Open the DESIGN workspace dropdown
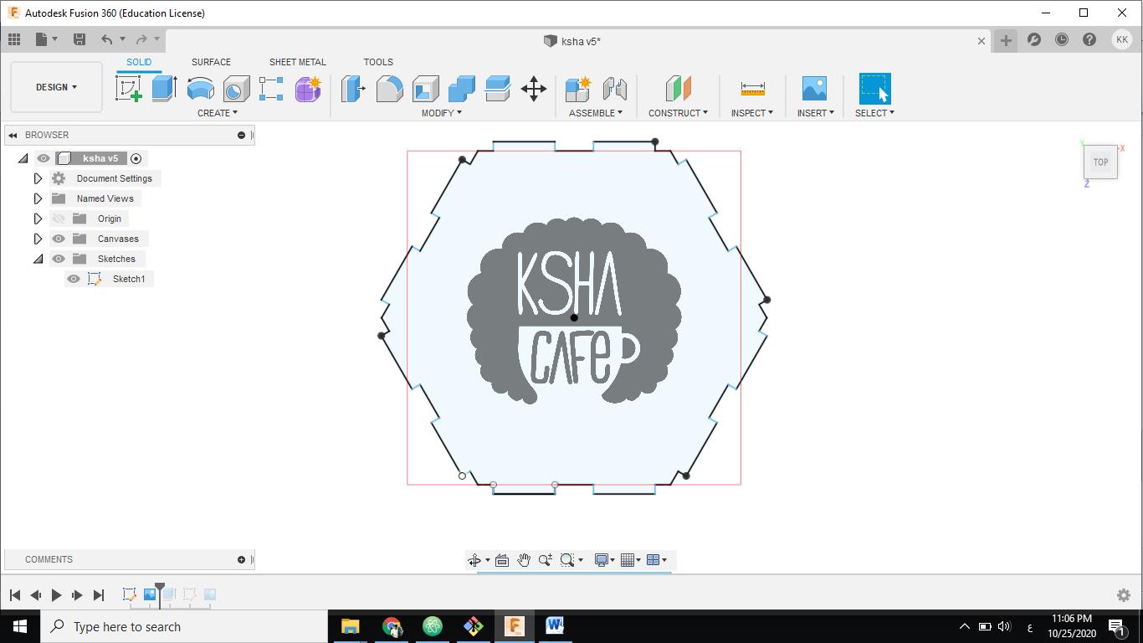 point(56,87)
